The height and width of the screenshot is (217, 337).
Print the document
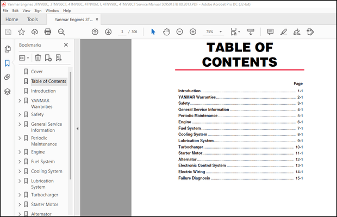[x=48, y=32]
